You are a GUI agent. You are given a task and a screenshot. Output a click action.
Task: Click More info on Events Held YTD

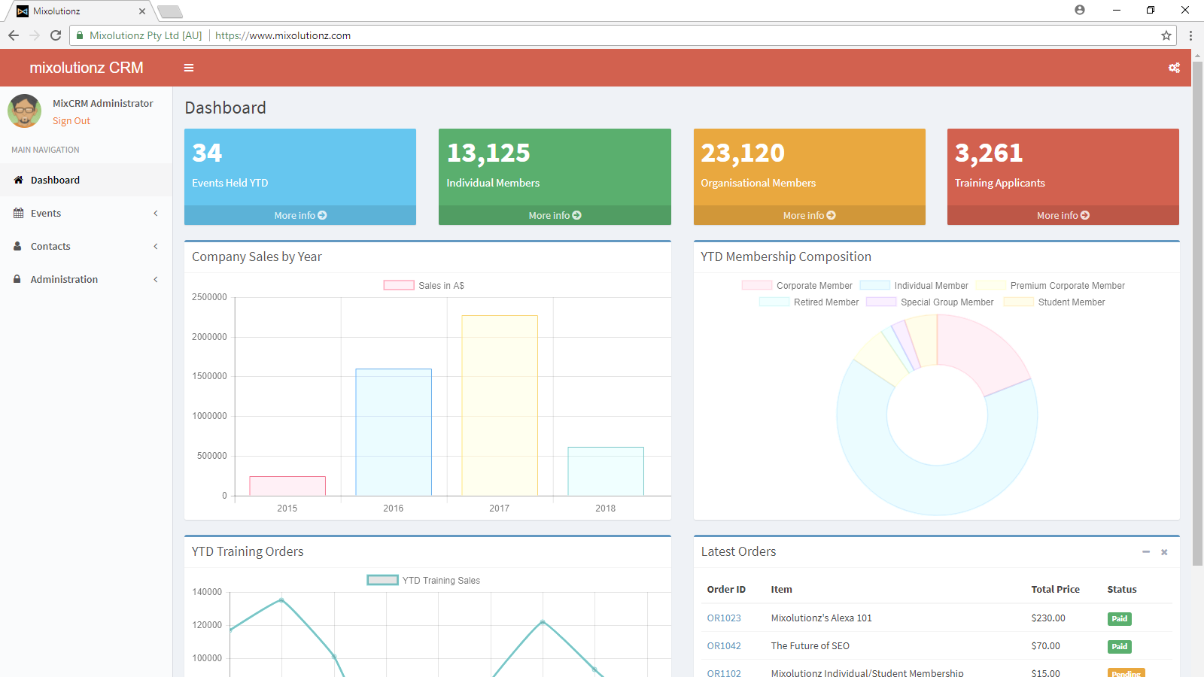pyautogui.click(x=300, y=215)
